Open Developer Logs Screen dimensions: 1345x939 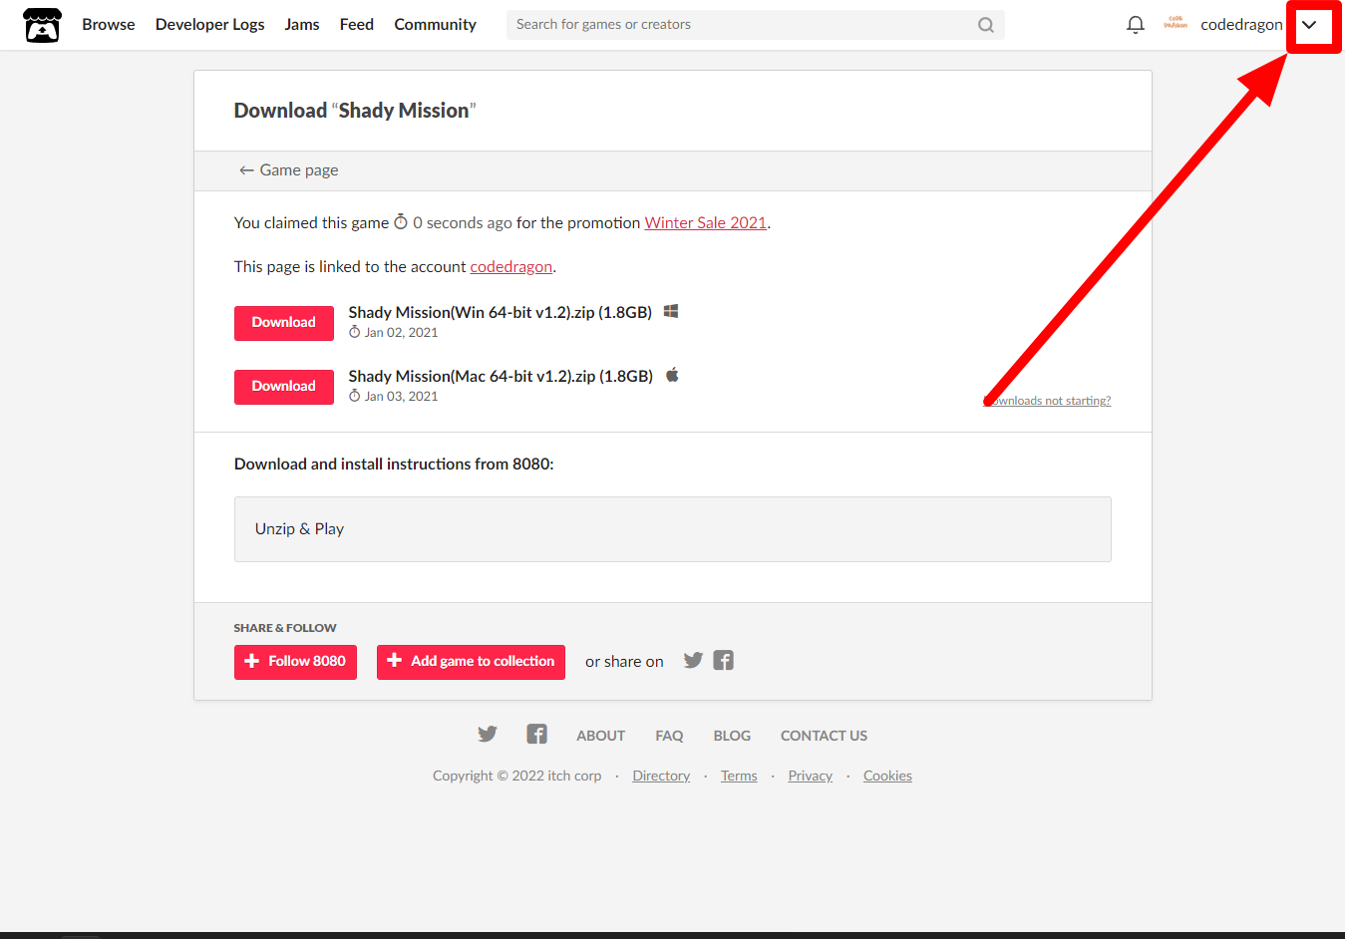pos(209,24)
